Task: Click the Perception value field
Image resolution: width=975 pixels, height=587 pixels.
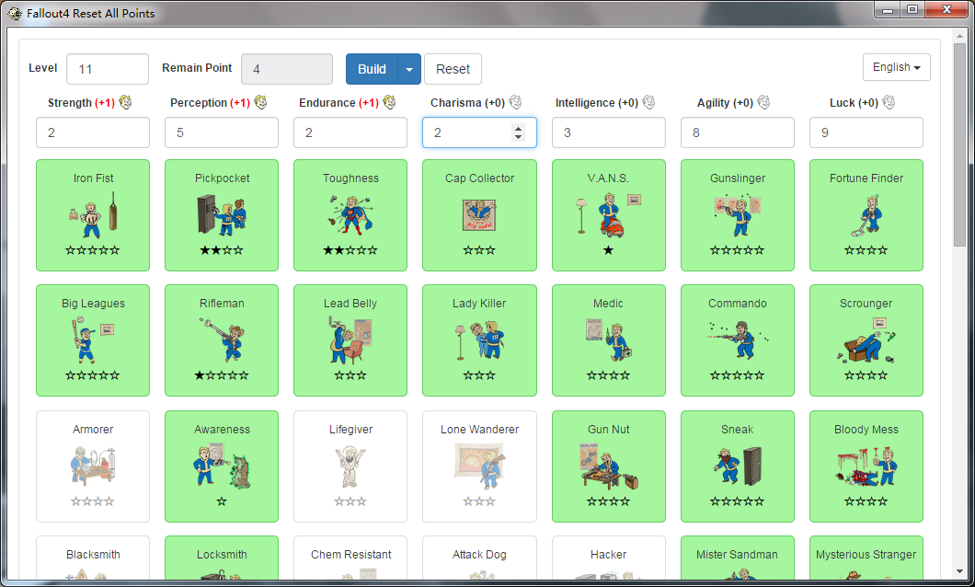Action: tap(222, 132)
